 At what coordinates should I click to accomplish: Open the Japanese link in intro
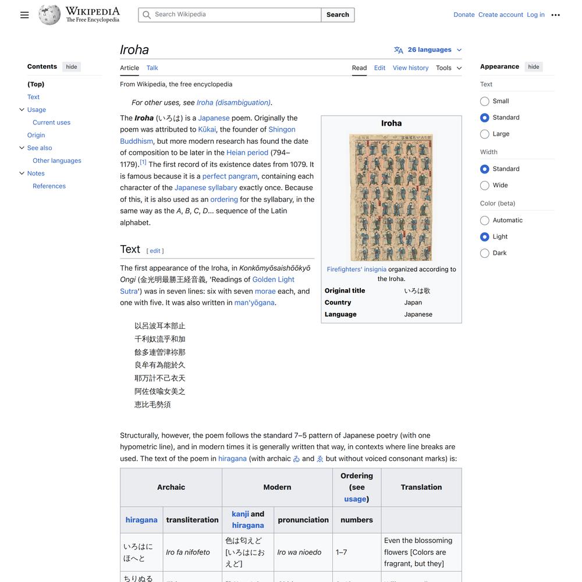[x=214, y=118]
